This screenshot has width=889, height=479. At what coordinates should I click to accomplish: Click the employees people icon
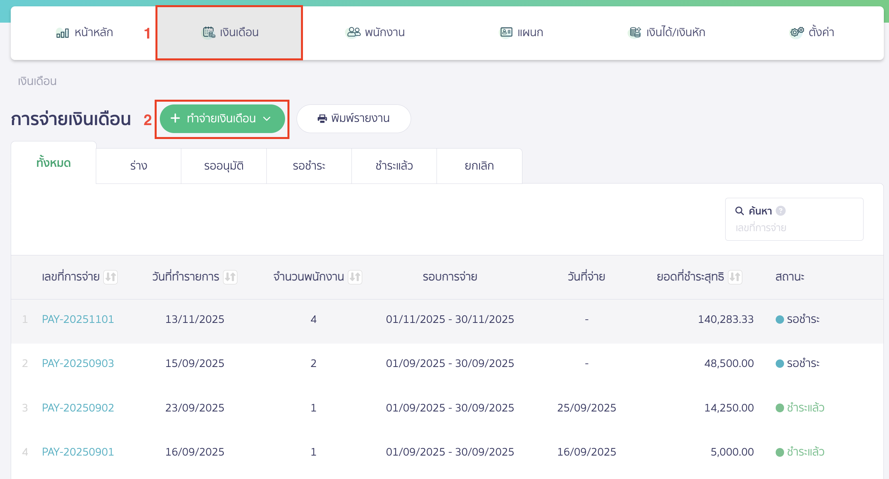[x=353, y=32]
